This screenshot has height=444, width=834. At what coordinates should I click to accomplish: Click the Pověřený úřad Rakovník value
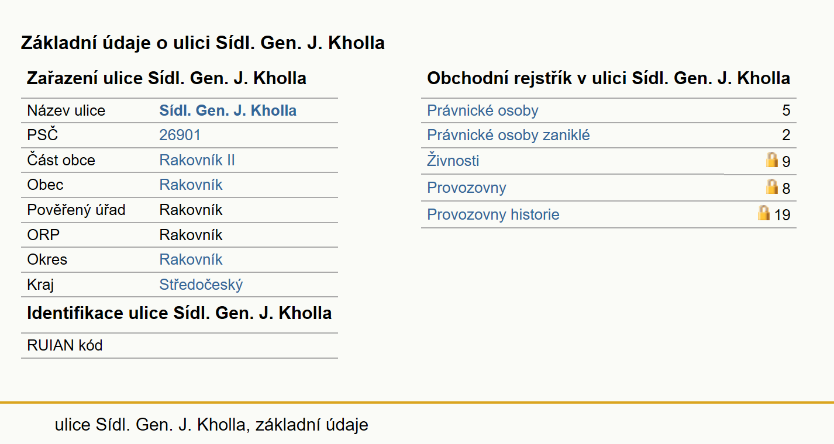pos(191,210)
